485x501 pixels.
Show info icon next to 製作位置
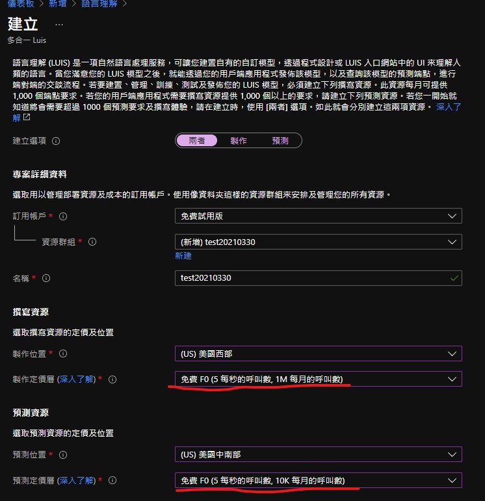tap(63, 353)
